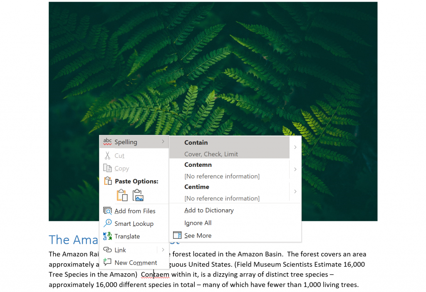Expand the arrow beside the Contemn suggestion
Screen dimensions: 426x292
tap(295, 169)
